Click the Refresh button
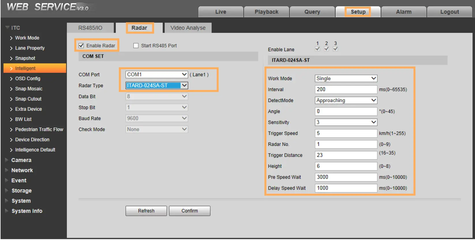Screen dimensions: 475x240 pos(146,211)
